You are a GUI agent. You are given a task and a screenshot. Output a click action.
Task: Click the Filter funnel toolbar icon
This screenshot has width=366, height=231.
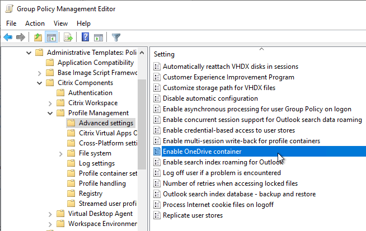point(116,37)
